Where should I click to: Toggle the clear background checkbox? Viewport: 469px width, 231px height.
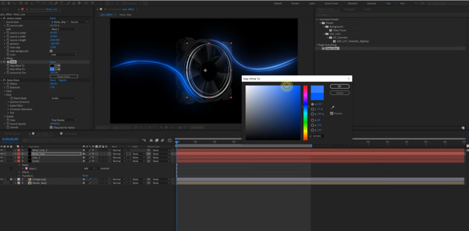[51, 51]
